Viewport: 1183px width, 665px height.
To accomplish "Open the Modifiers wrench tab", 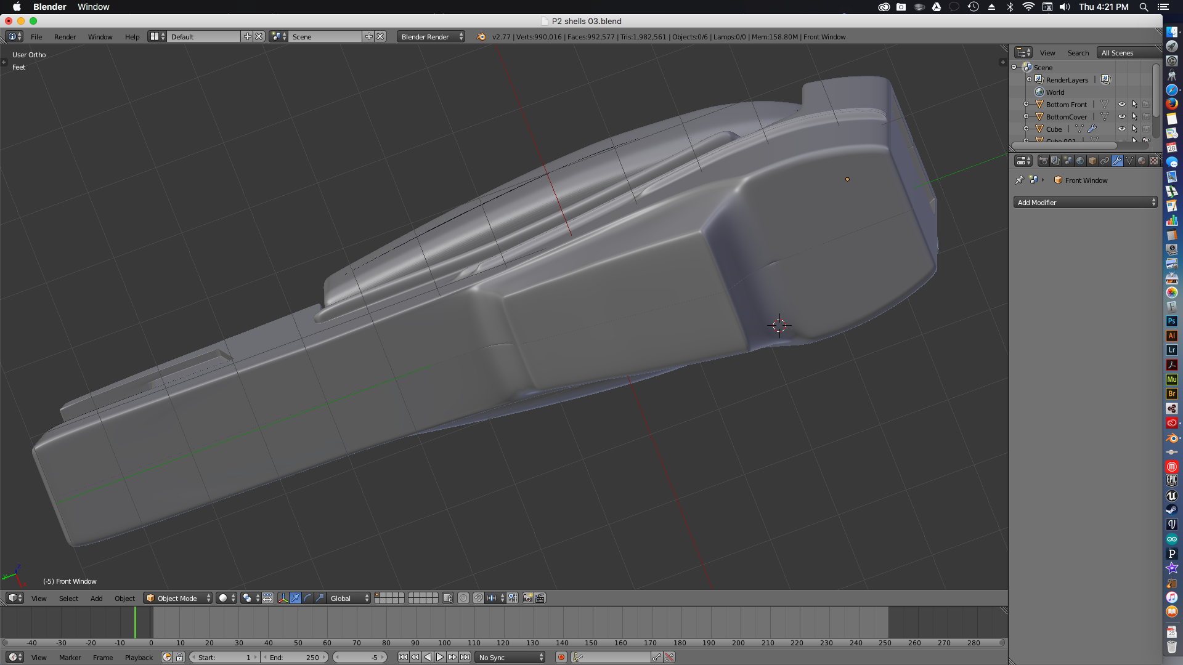I will coord(1117,161).
